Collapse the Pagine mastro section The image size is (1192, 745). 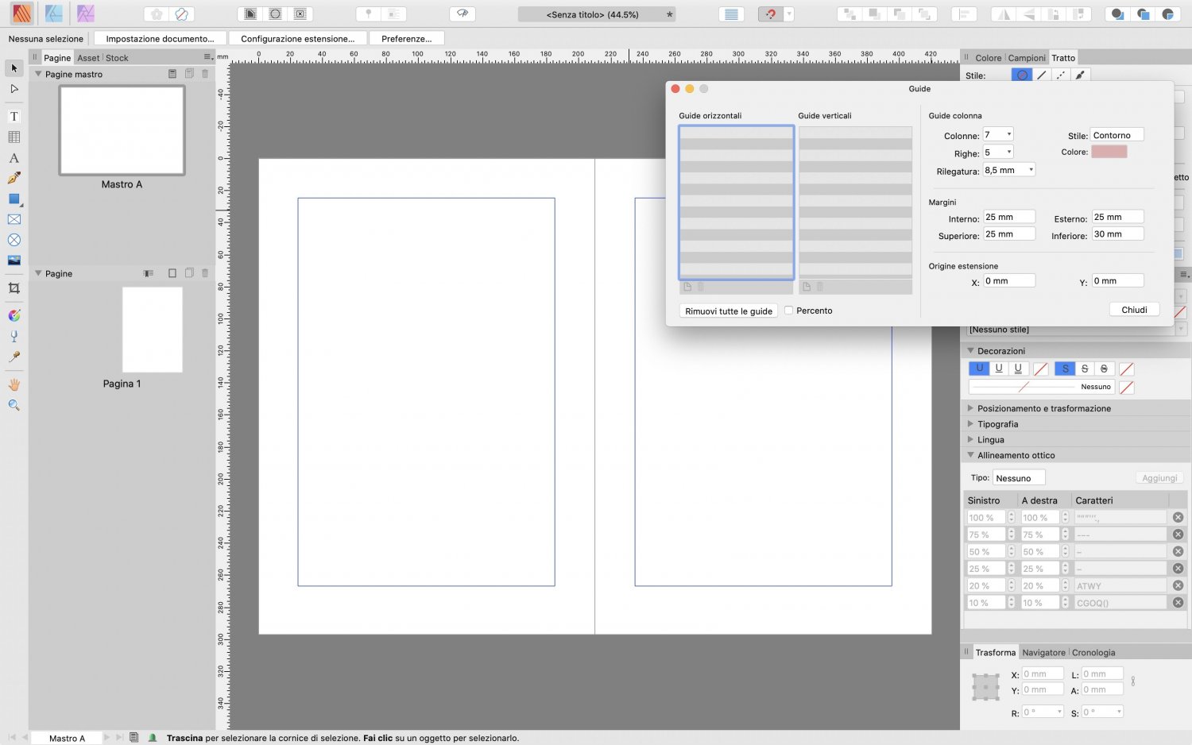click(37, 74)
